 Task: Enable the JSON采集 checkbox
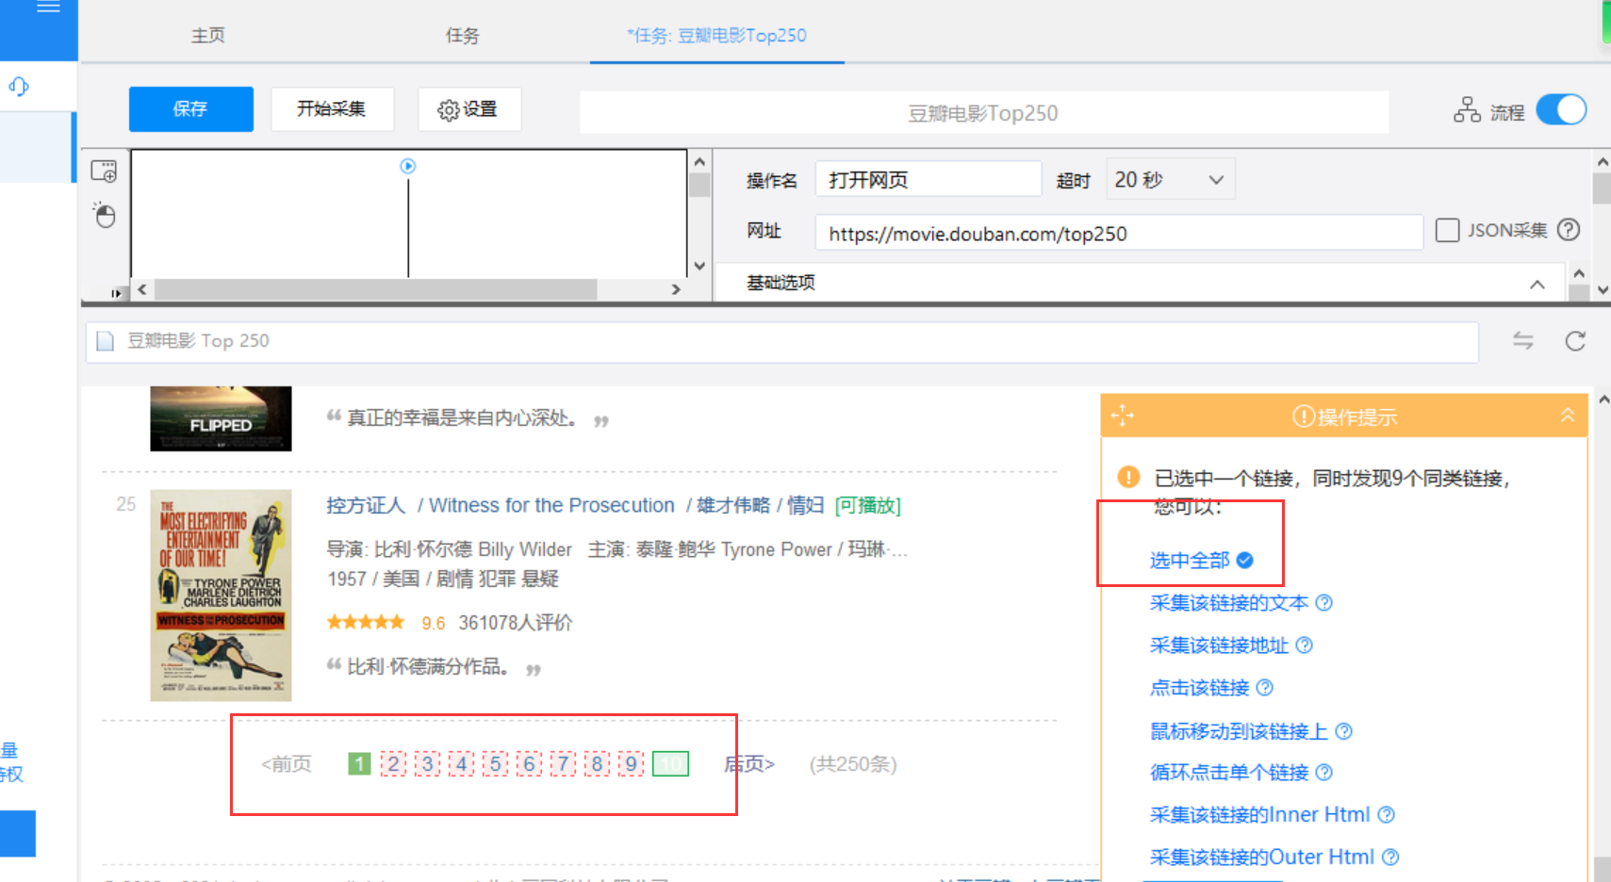[1447, 230]
